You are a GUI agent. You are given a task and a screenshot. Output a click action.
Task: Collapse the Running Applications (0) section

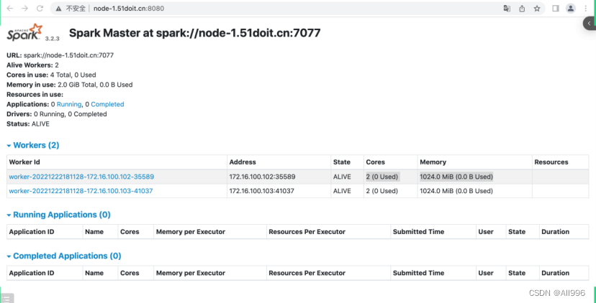tap(58, 215)
